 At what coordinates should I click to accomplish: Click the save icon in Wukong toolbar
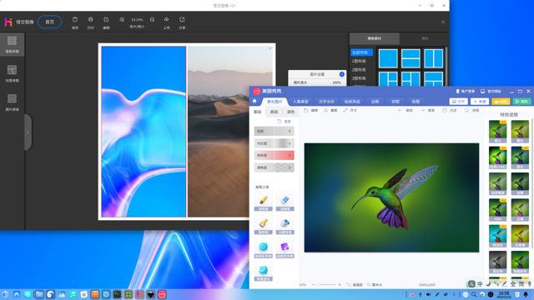[x=75, y=22]
